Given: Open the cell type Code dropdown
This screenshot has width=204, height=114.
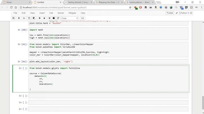Looking at the screenshot, I should tap(70, 18).
